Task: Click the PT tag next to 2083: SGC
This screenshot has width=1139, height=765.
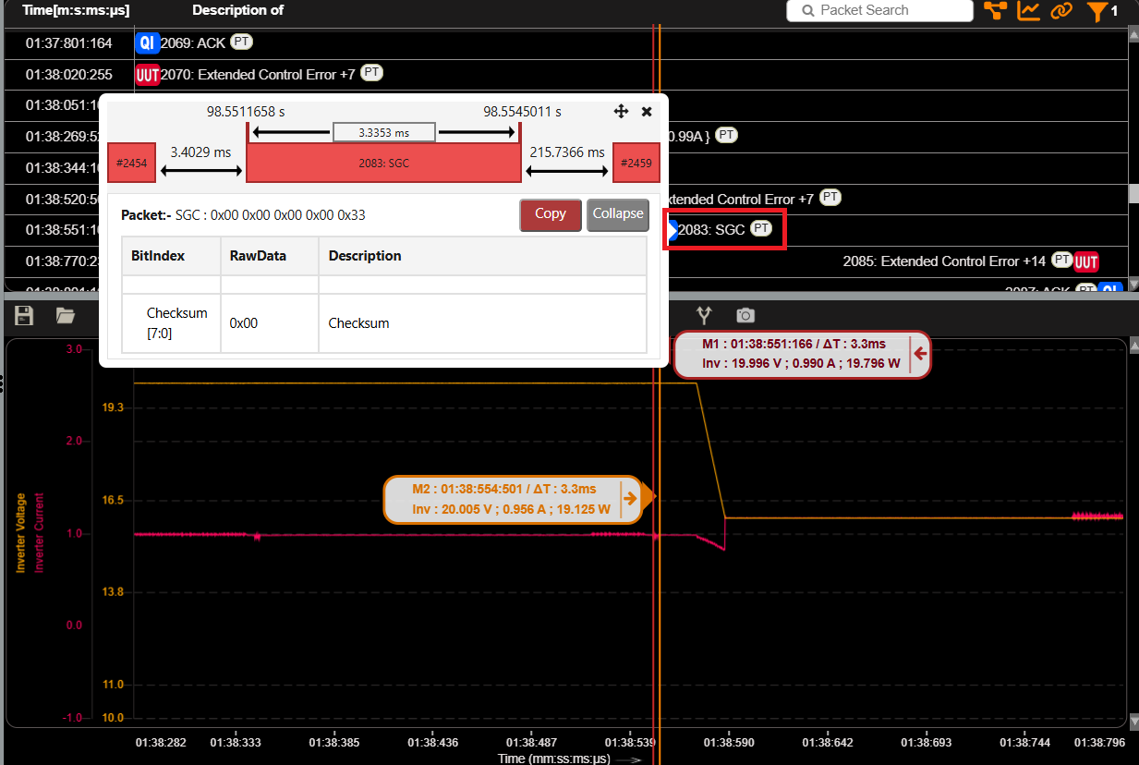Action: coord(760,228)
